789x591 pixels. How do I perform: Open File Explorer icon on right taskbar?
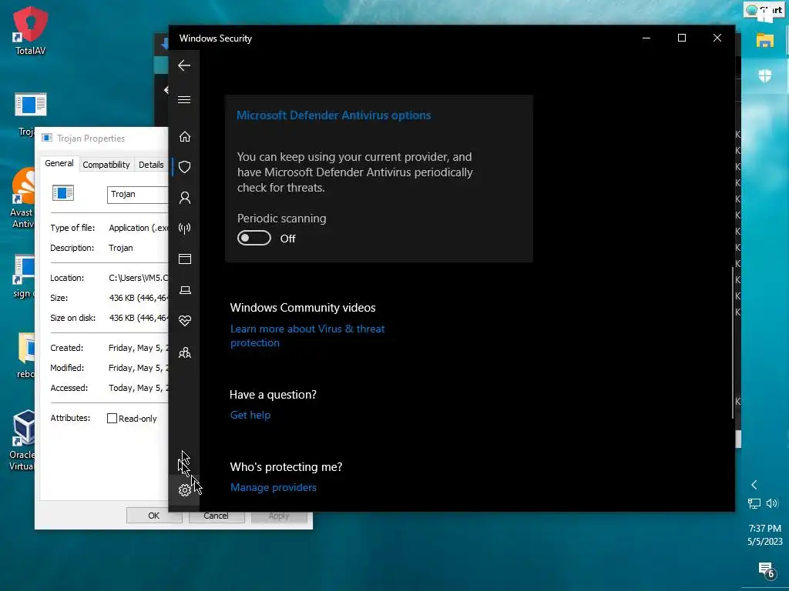[x=765, y=40]
